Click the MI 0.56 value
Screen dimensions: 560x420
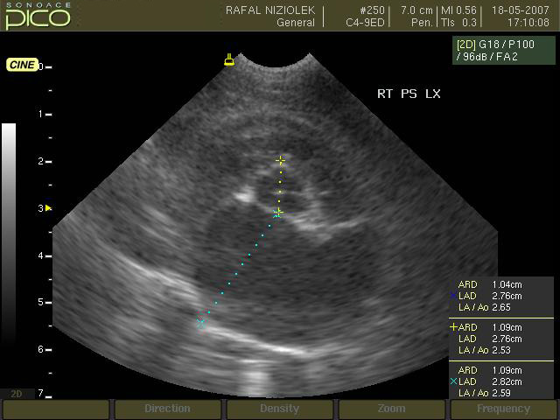pos(458,10)
